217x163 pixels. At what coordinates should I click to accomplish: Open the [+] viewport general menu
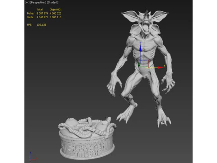(27, 2)
